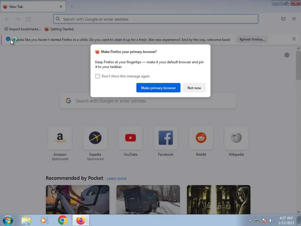
Task: Close the welcome-back notification bar
Action: coord(294,39)
